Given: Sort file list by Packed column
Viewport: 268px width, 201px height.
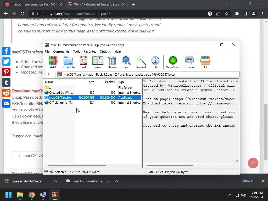Looking at the screenshot, I should click(106, 82).
